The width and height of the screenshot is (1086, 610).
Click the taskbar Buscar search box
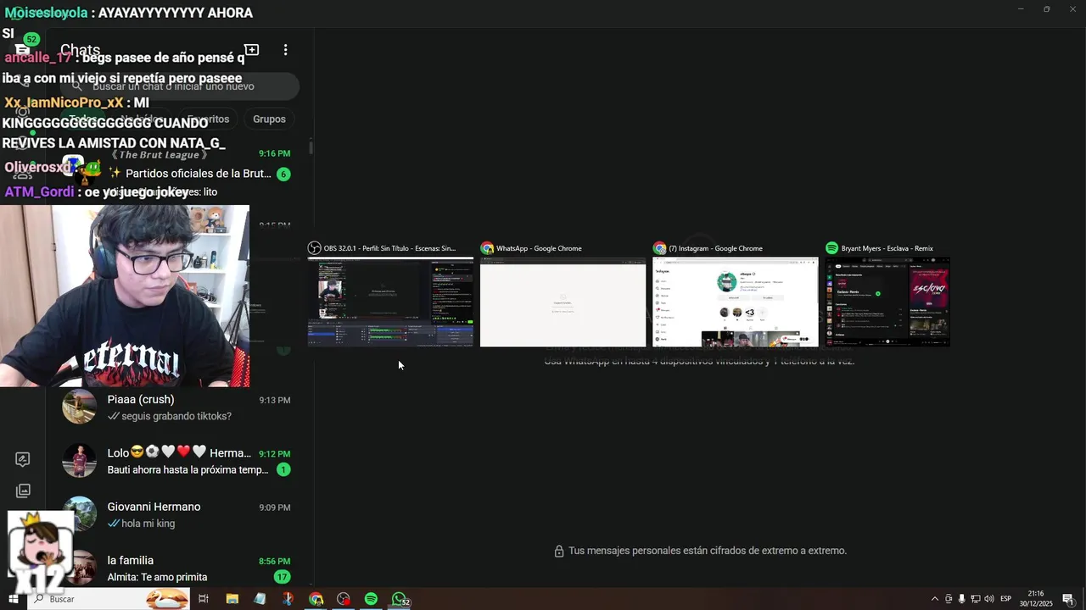(109, 599)
